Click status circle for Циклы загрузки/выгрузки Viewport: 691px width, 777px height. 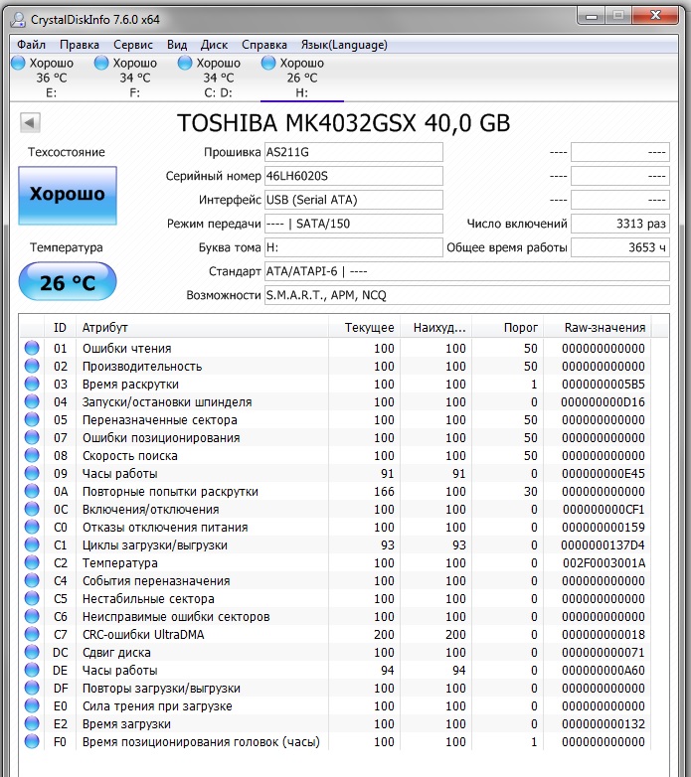[32, 544]
